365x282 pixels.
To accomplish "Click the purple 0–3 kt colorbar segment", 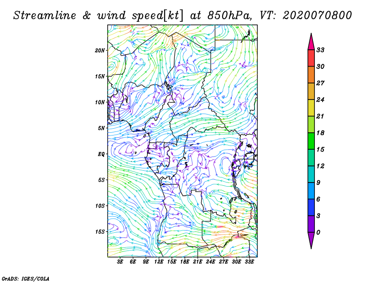I will (311, 224).
